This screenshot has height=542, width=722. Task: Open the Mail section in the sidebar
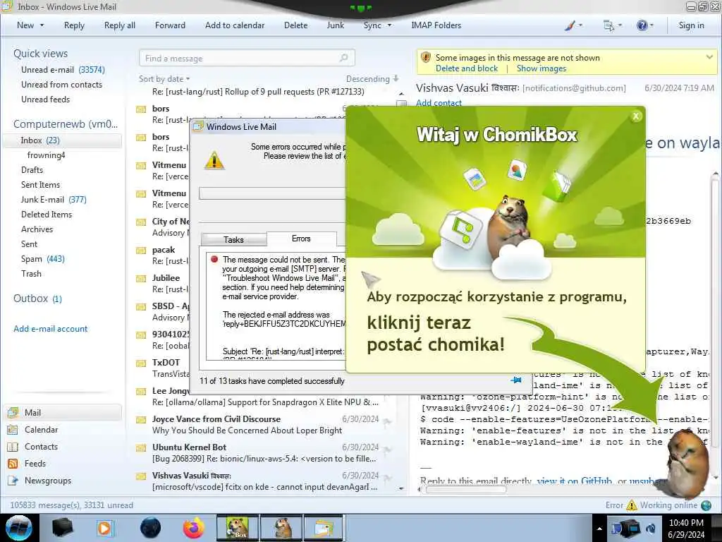coord(63,412)
